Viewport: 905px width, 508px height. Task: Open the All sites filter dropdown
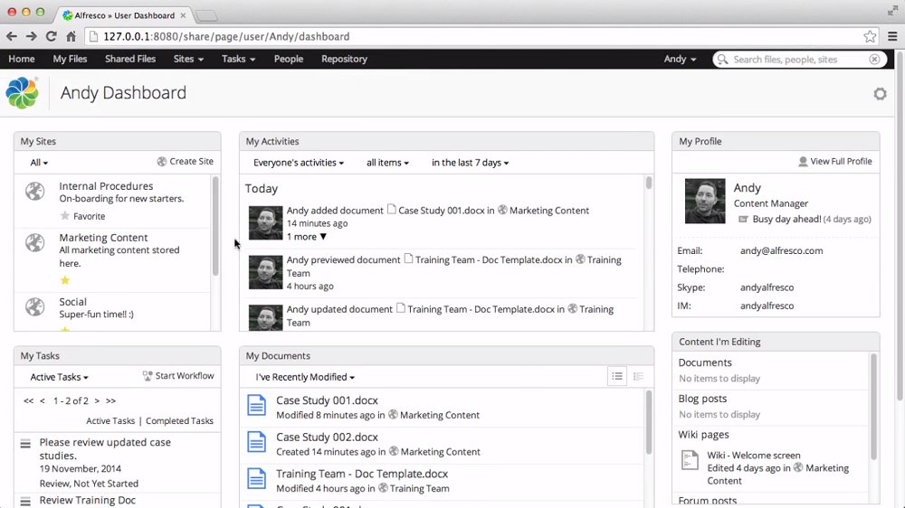point(39,163)
